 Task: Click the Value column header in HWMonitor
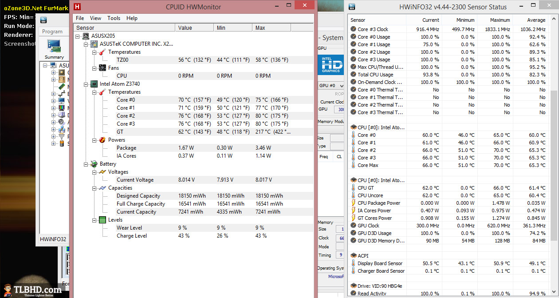(x=194, y=28)
